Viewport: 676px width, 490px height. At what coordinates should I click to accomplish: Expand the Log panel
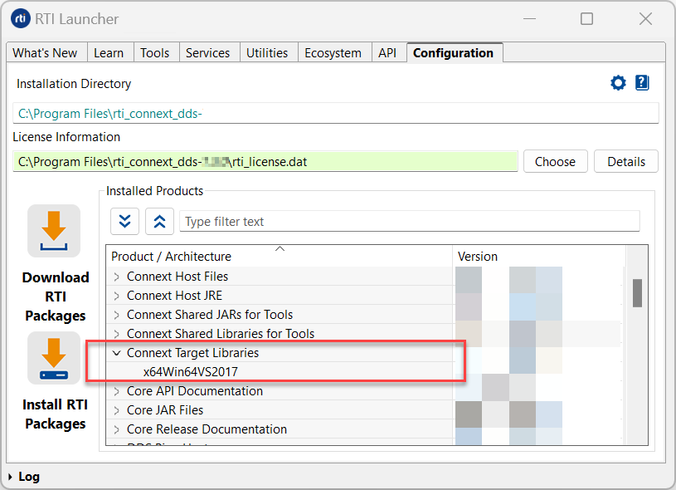click(x=10, y=477)
